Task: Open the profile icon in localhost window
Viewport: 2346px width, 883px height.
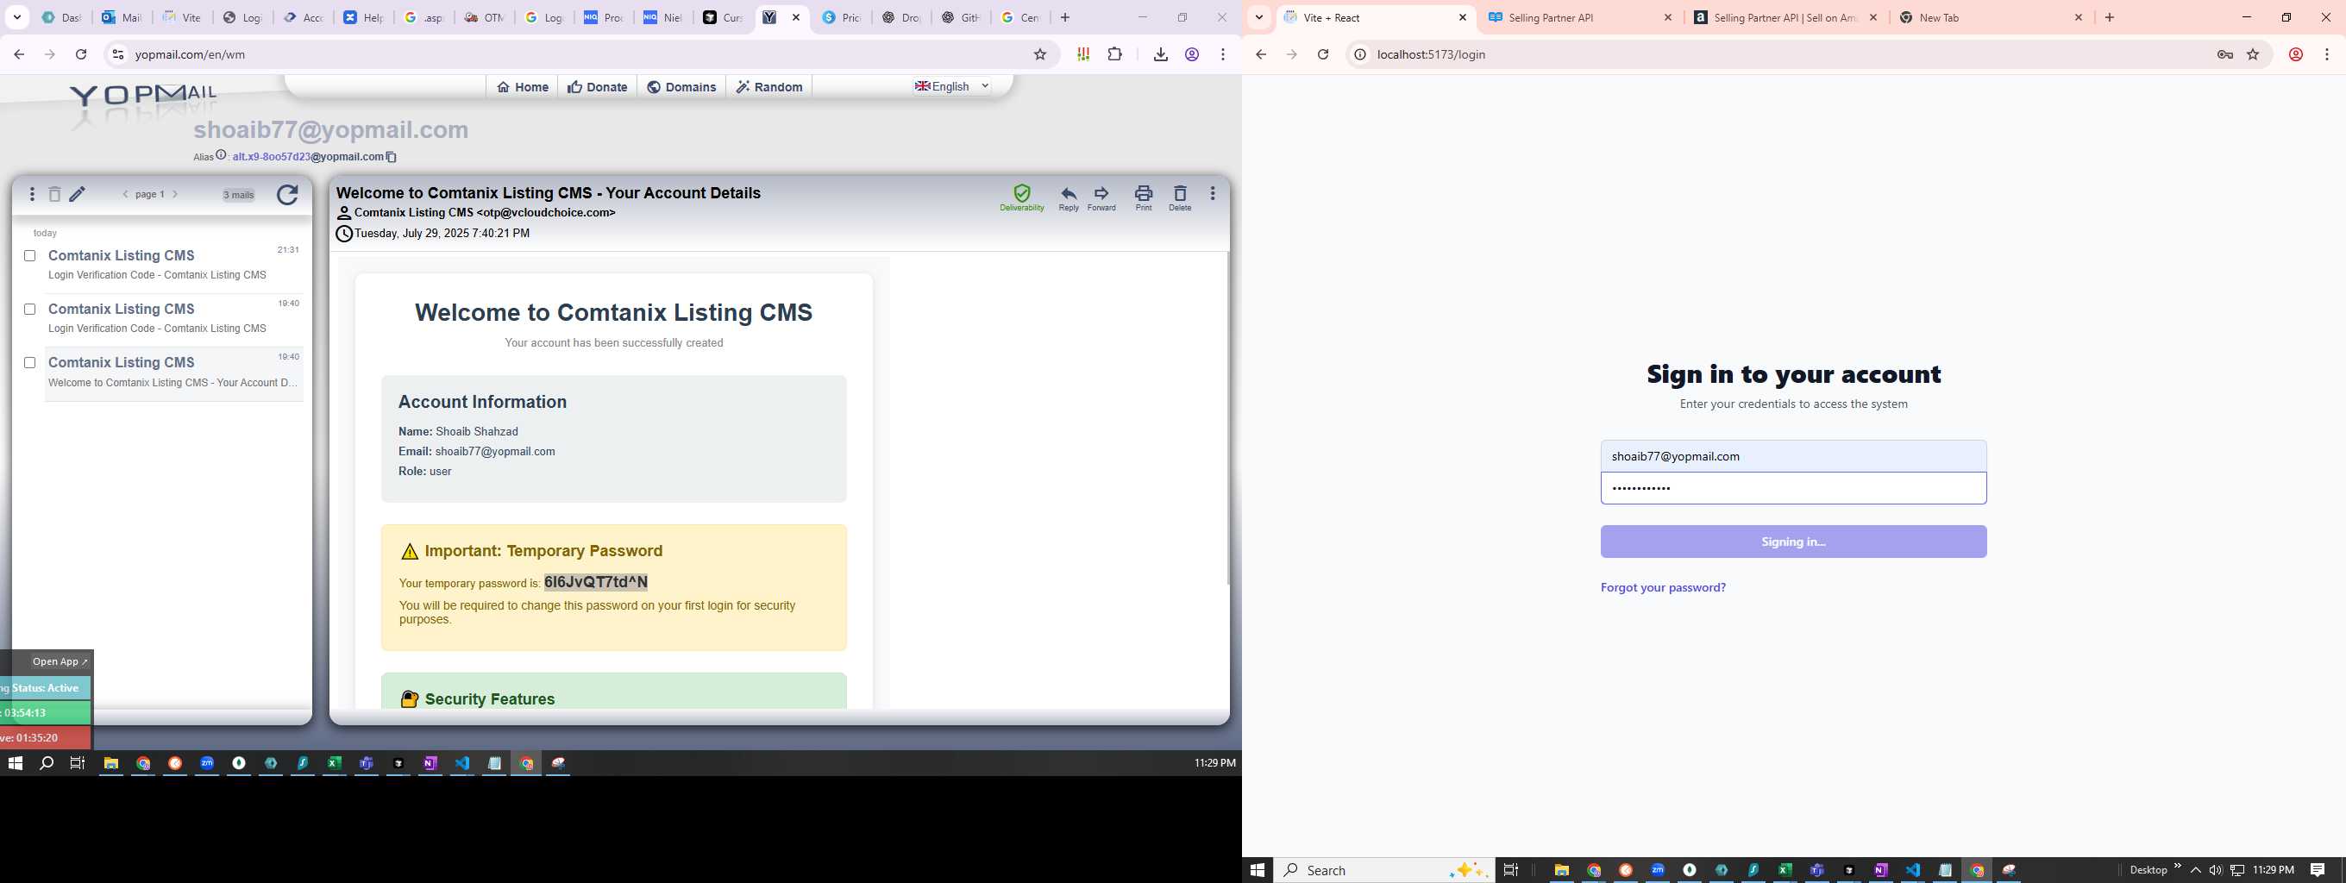Action: [x=2296, y=54]
